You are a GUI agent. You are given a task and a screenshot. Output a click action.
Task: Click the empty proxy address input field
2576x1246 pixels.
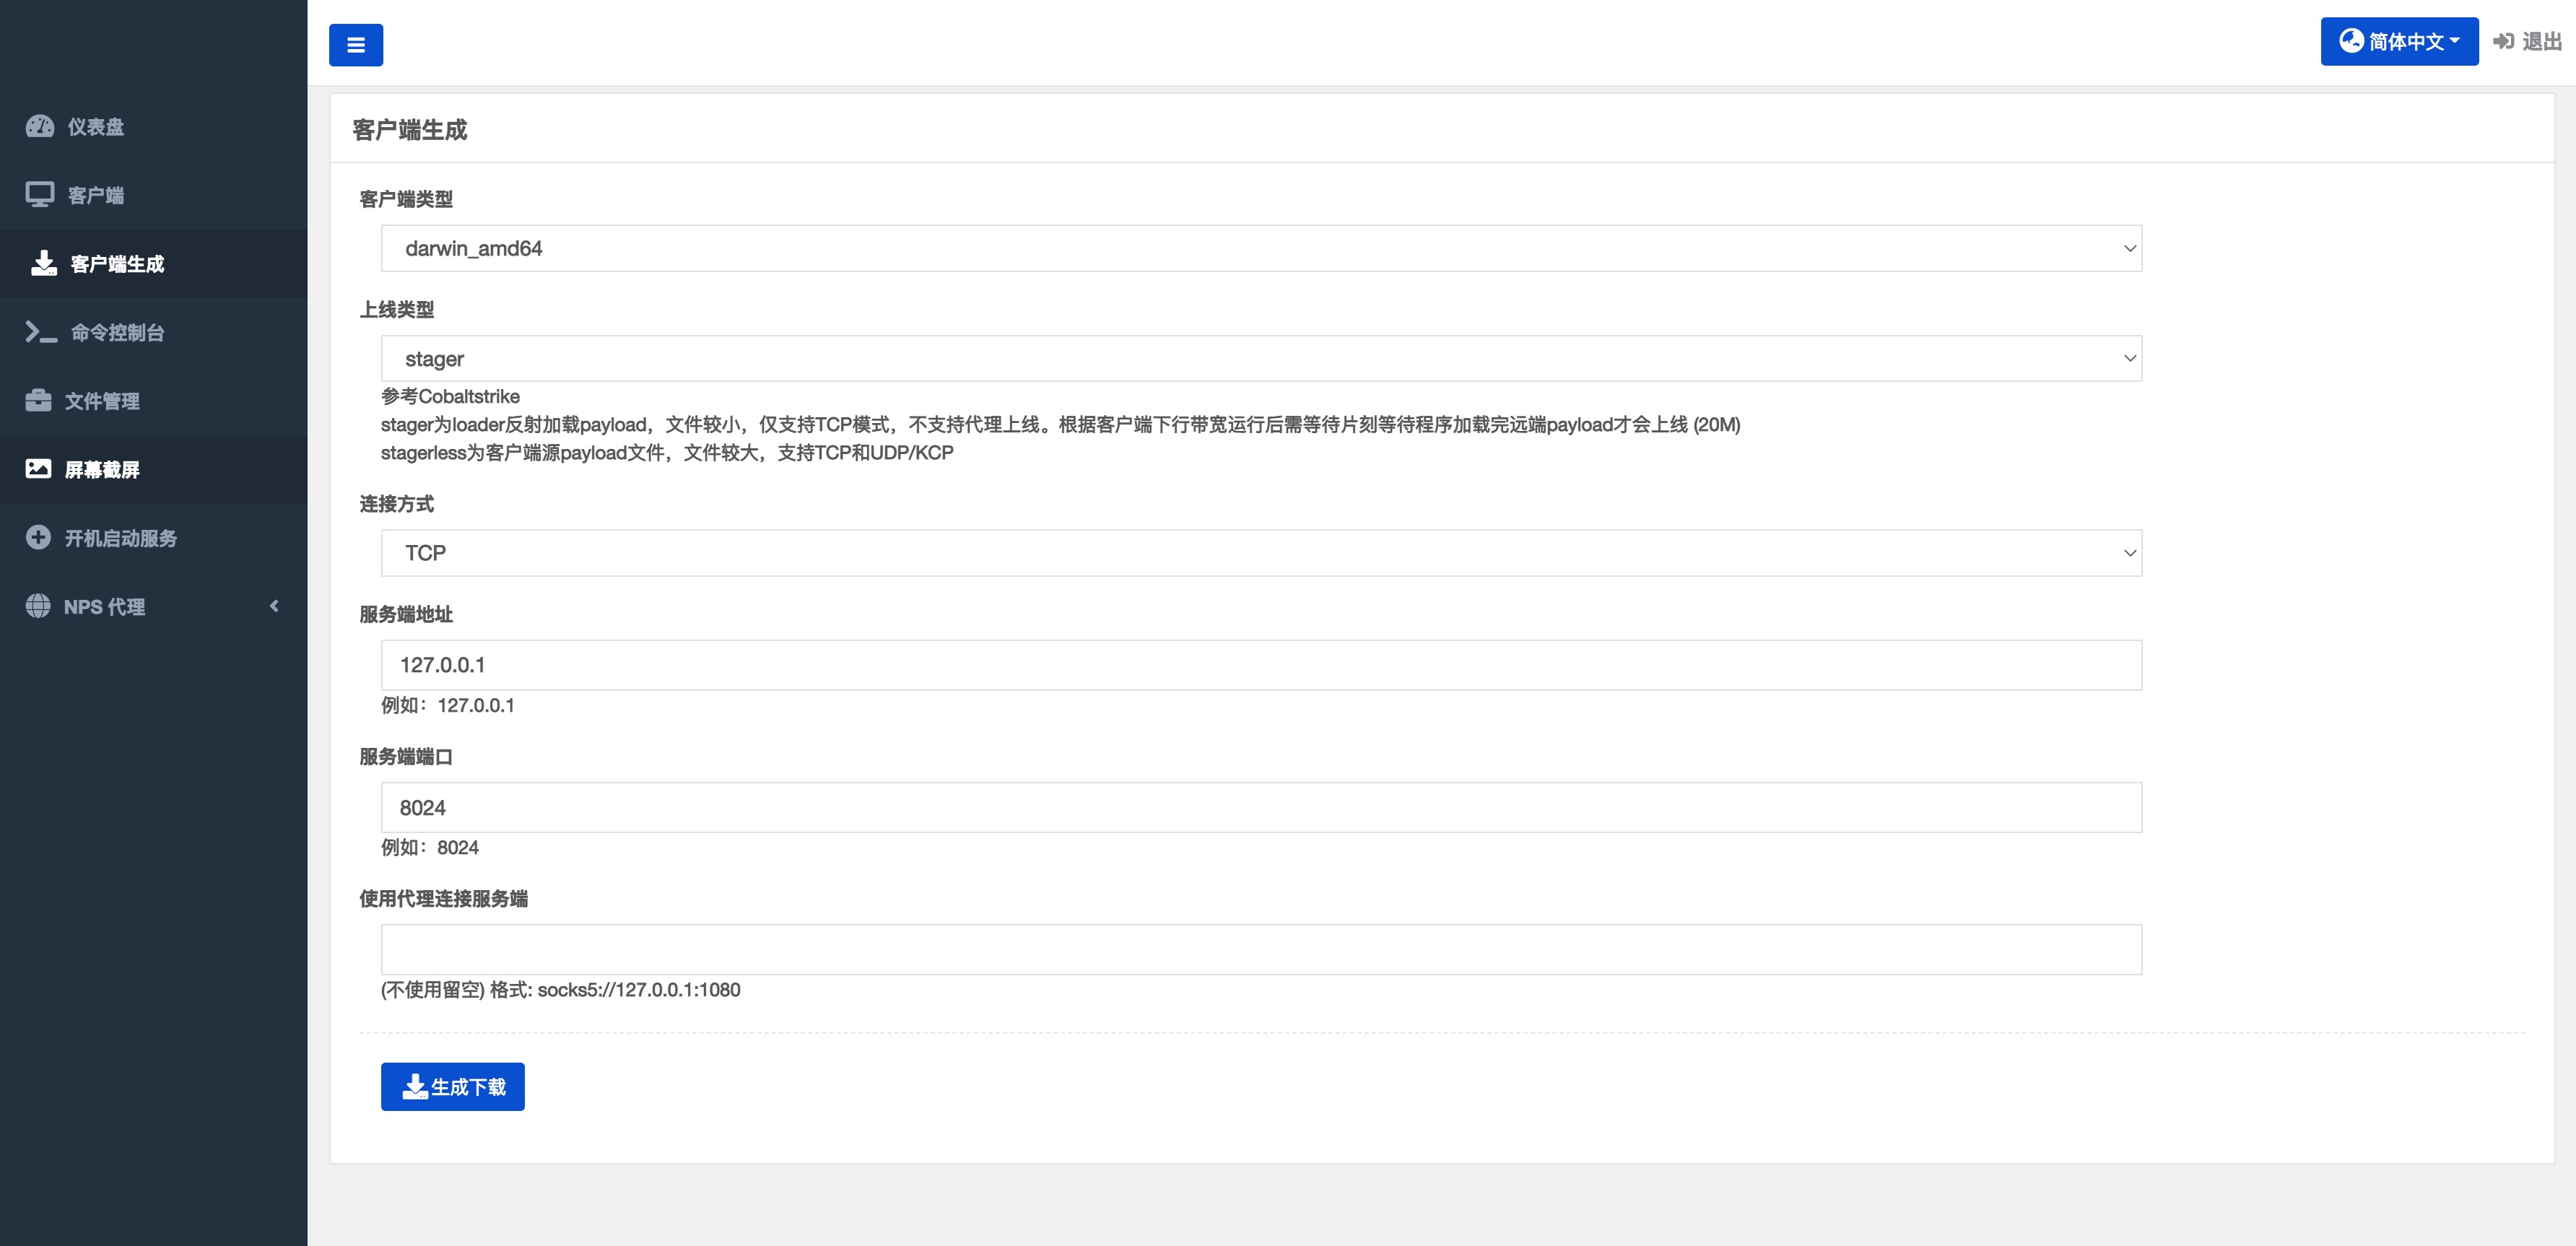pyautogui.click(x=1260, y=949)
